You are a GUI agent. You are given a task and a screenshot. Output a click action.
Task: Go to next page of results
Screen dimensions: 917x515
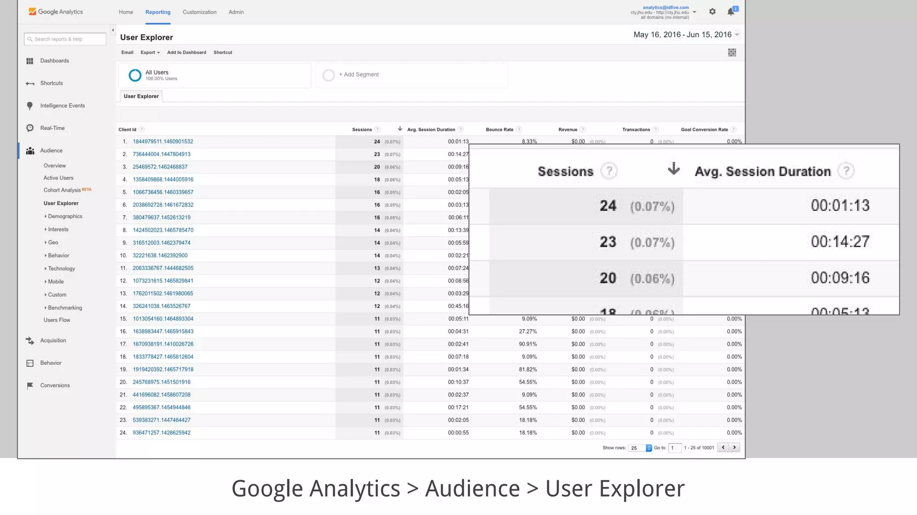[734, 447]
